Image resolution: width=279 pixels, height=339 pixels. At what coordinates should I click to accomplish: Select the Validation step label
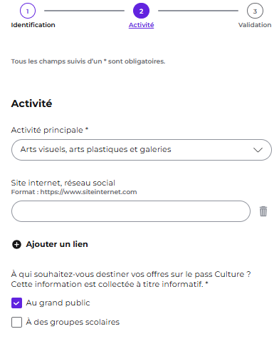click(255, 25)
